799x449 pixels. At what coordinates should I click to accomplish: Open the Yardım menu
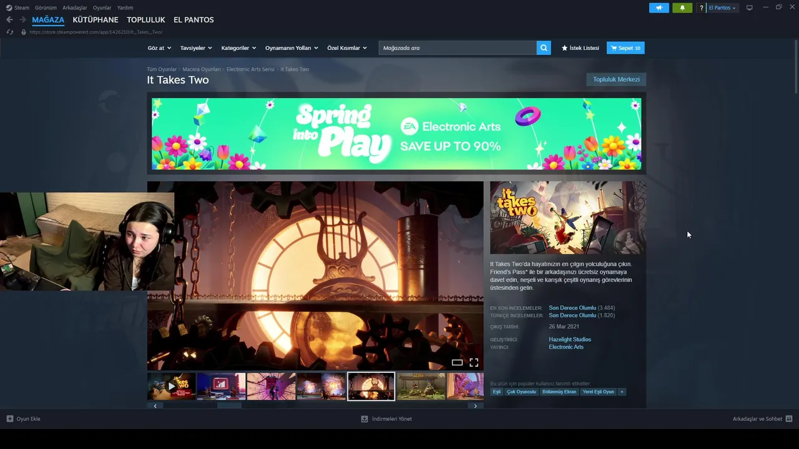tap(125, 7)
